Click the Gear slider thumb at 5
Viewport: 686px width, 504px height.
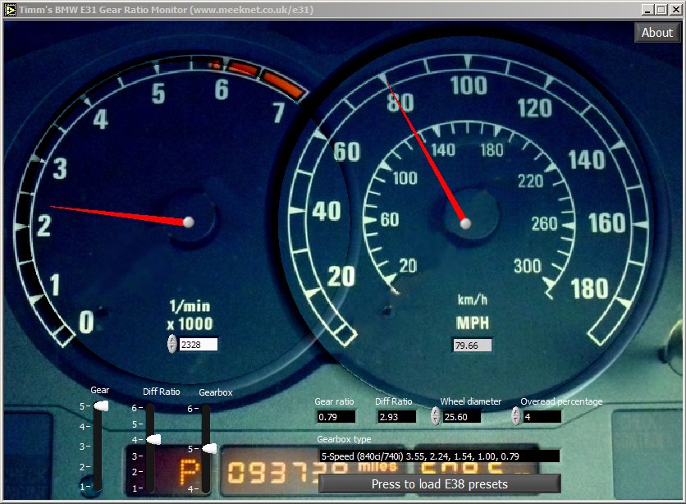(x=101, y=406)
